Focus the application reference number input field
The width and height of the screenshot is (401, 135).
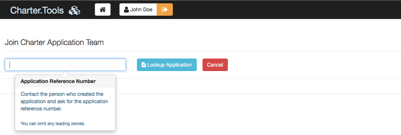pyautogui.click(x=65, y=65)
